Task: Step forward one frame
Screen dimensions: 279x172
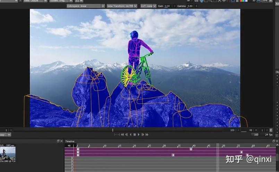Action: [x=143, y=135]
